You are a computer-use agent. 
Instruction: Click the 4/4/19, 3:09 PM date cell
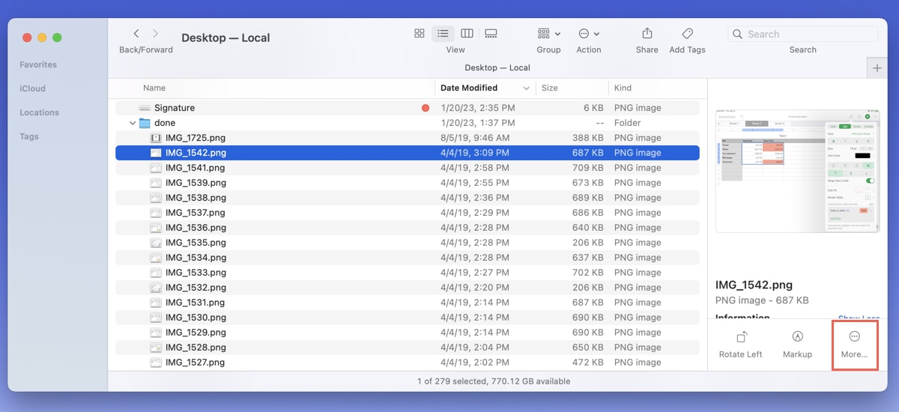click(x=475, y=153)
